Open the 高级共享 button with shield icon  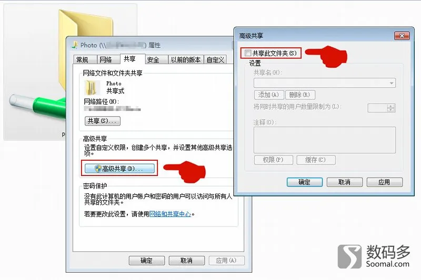point(120,169)
